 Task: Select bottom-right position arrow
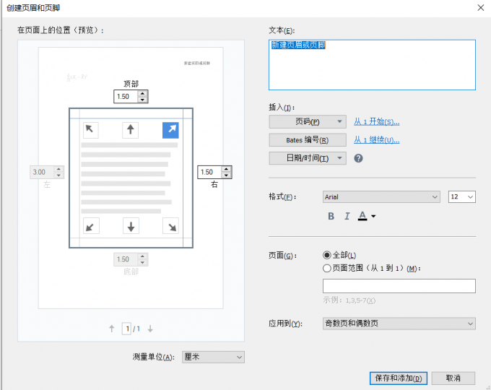click(x=171, y=226)
